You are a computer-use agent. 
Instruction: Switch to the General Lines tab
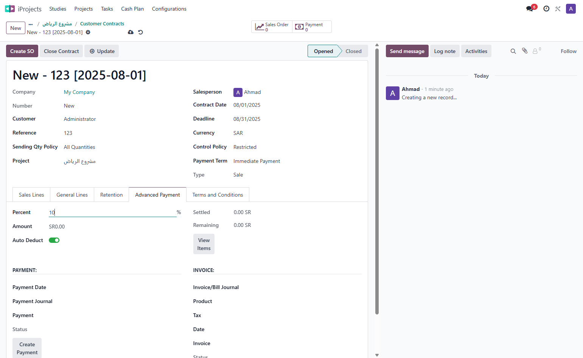[x=72, y=195]
